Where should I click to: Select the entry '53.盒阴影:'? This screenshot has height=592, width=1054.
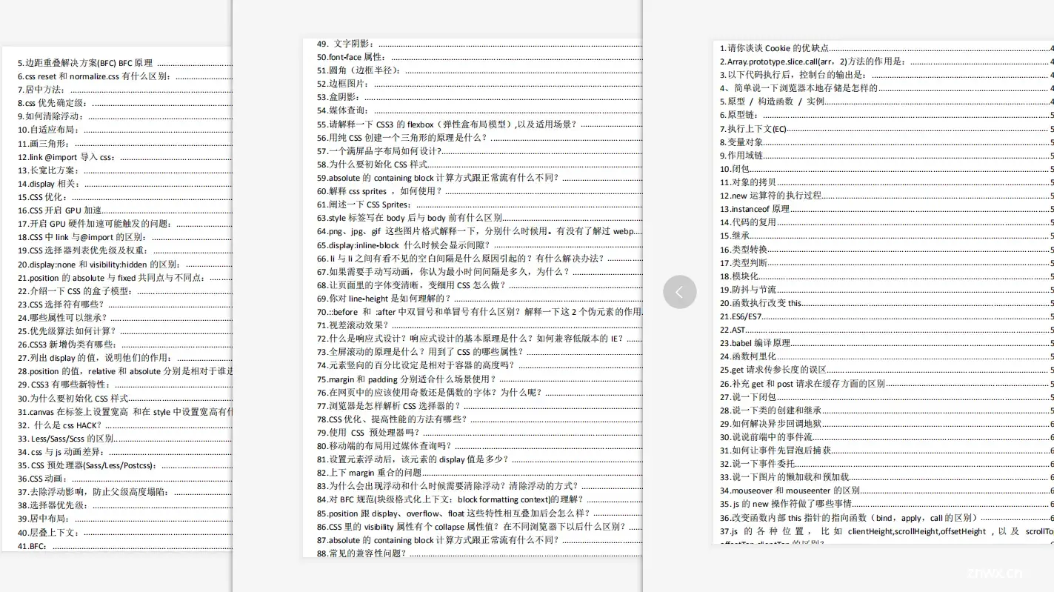point(479,97)
